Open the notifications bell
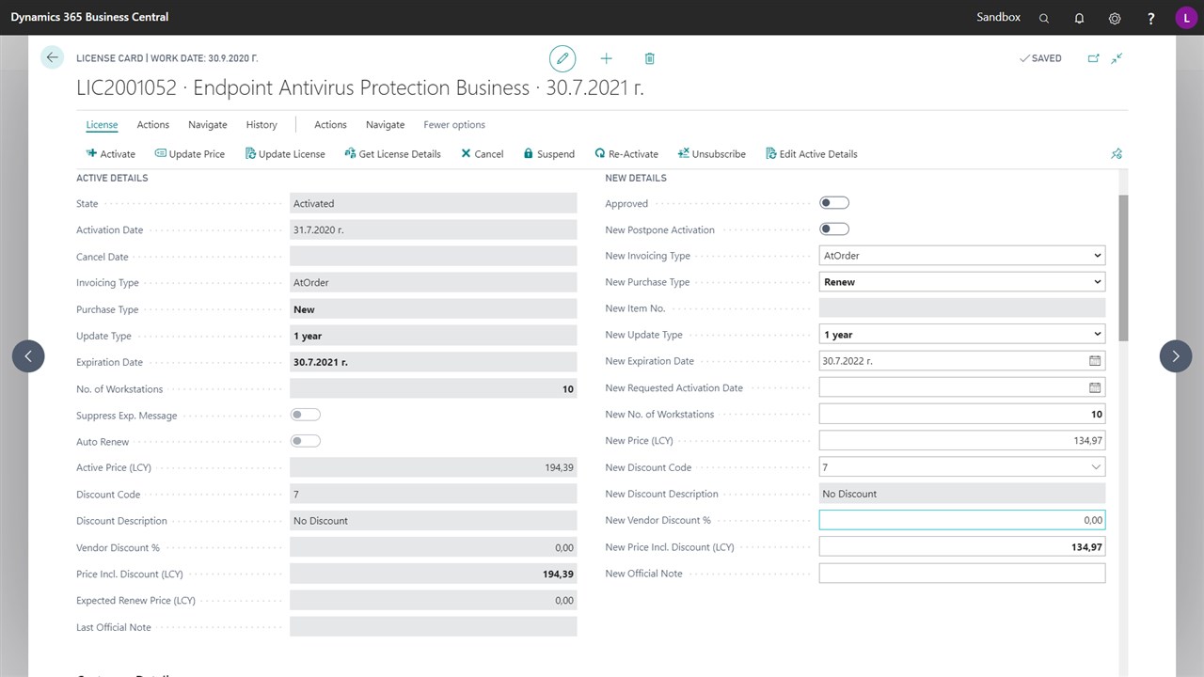Viewport: 1204px width, 677px height. pos(1079,18)
